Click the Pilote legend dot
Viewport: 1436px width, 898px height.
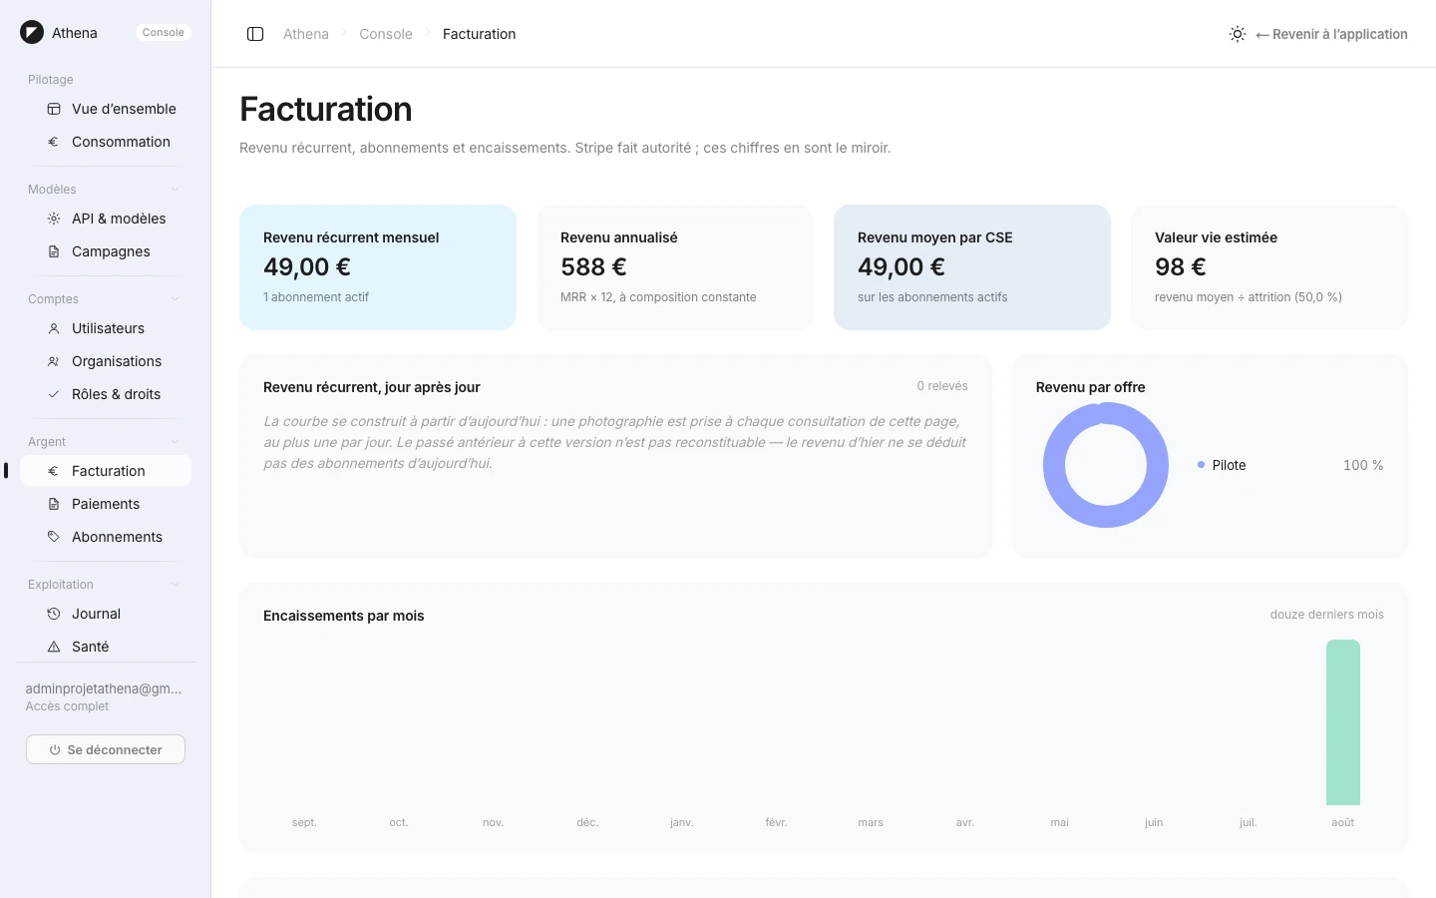(1201, 465)
